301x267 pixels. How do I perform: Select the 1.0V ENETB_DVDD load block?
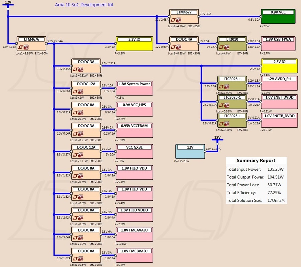point(279,120)
